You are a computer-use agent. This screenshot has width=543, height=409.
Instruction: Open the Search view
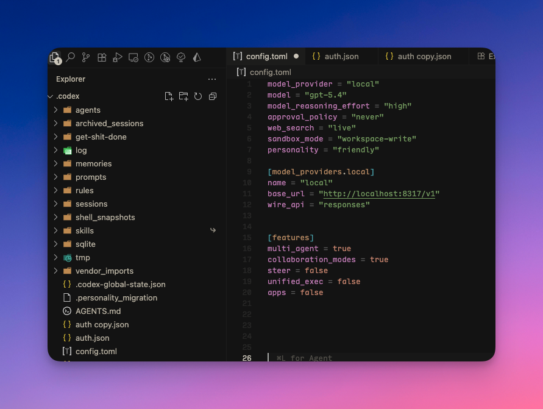pyautogui.click(x=71, y=57)
